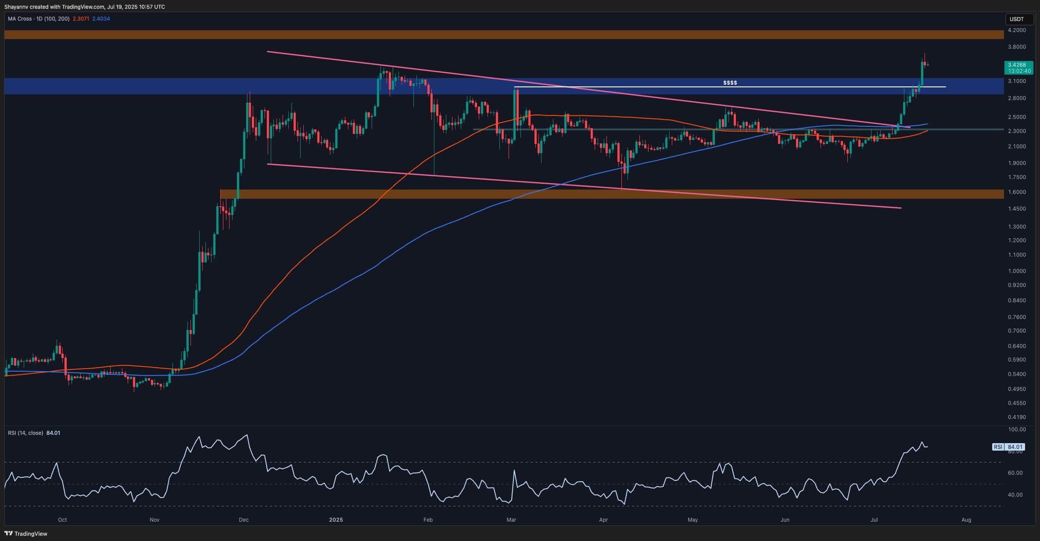Click the 2025 label on the time axis

(x=336, y=520)
